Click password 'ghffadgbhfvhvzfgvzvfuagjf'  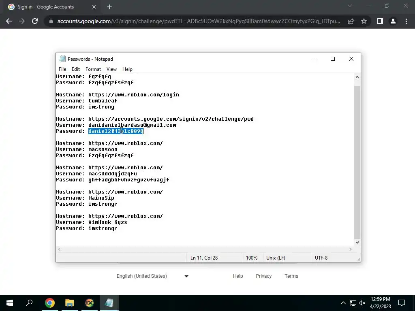(x=129, y=180)
